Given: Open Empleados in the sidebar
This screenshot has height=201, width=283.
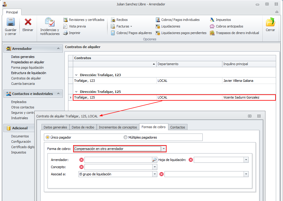Looking at the screenshot, I should (19, 102).
